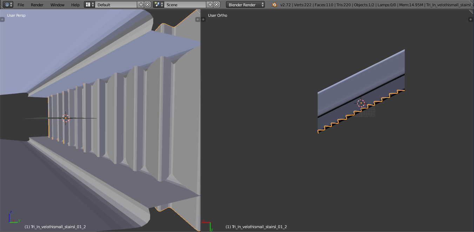Add a new screen layout
Viewport: 474px width, 232px height.
(x=141, y=5)
